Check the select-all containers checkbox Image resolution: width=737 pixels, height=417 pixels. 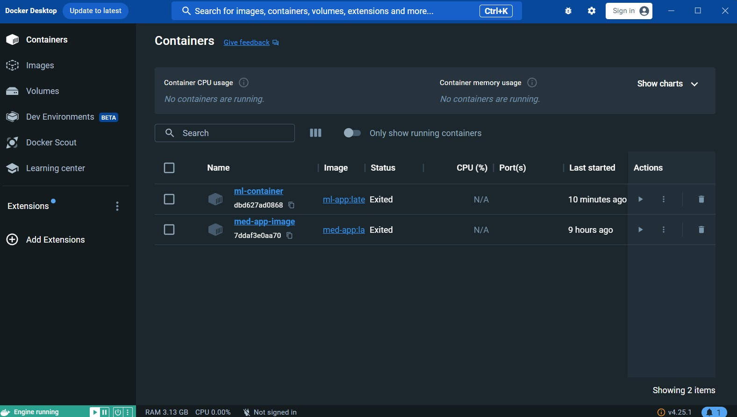(169, 168)
